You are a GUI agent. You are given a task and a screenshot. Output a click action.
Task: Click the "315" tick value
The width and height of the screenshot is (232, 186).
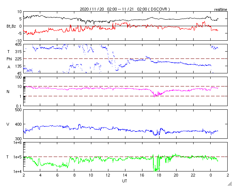pos(19,52)
